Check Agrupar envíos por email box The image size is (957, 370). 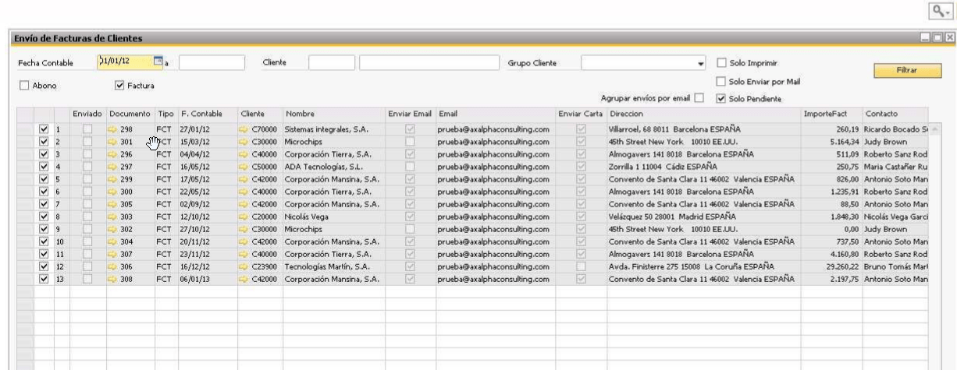[x=699, y=98]
